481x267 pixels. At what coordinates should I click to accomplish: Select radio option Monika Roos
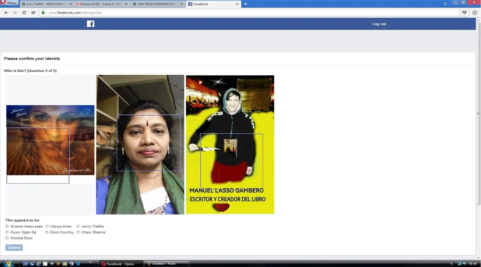pos(7,238)
